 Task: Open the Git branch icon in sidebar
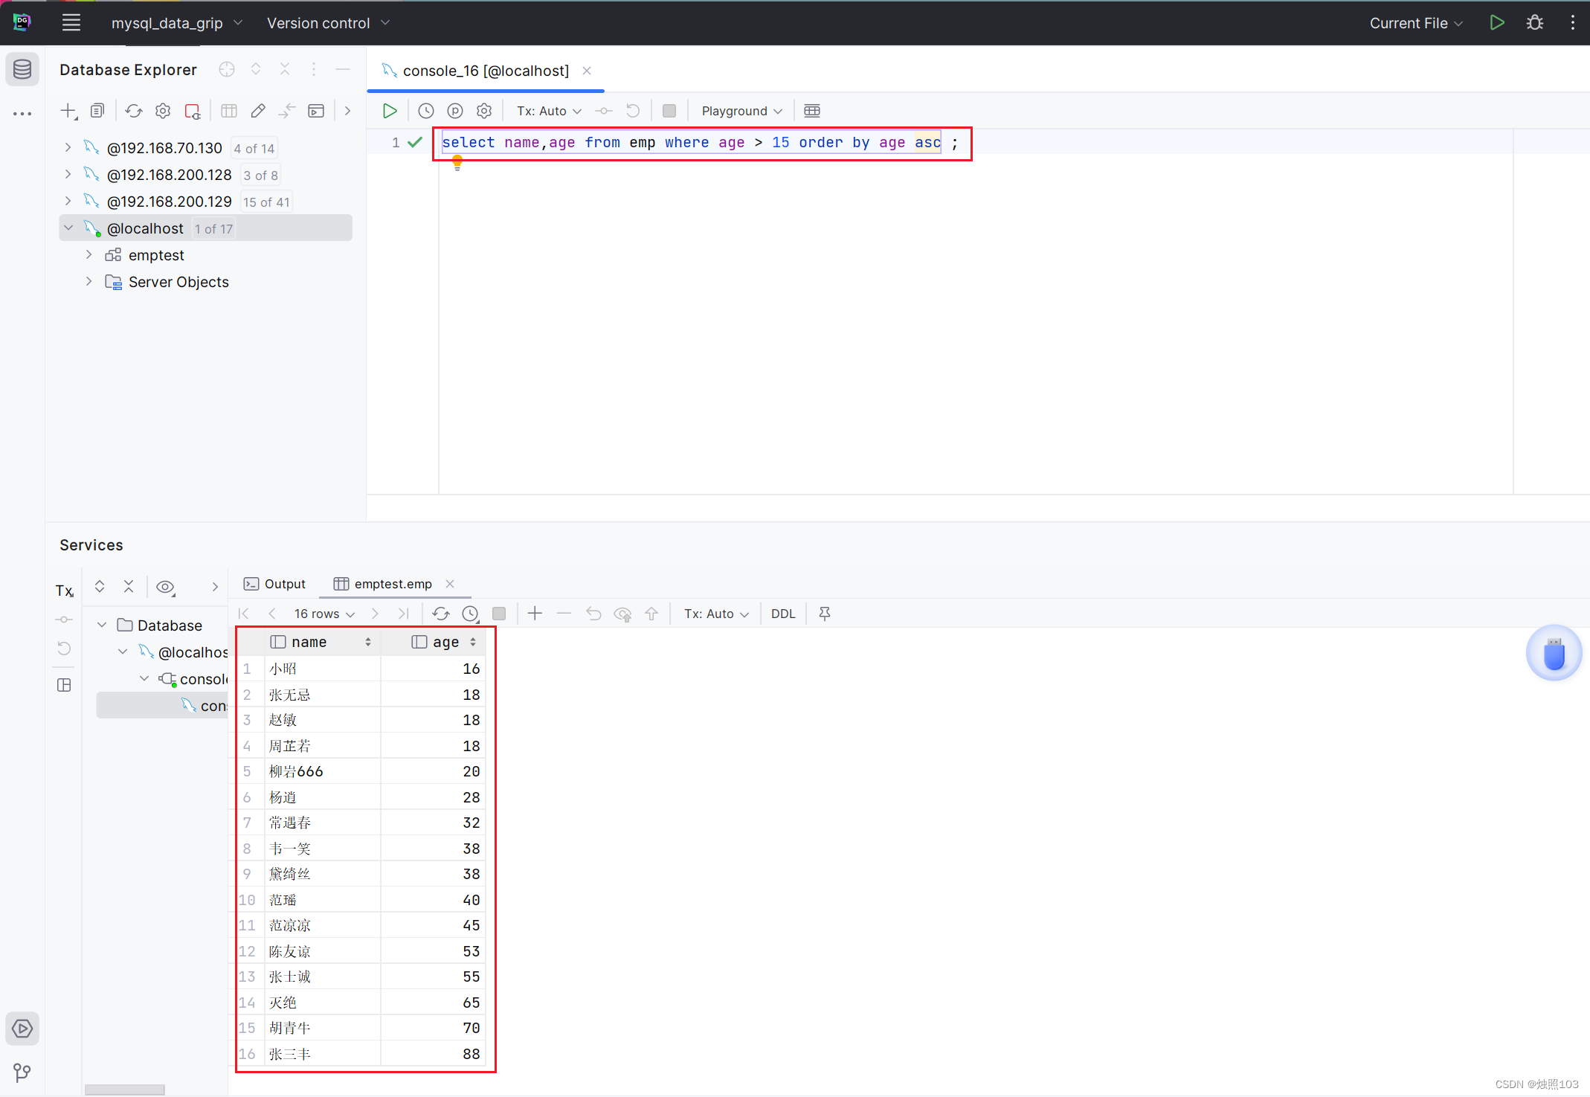[x=22, y=1072]
